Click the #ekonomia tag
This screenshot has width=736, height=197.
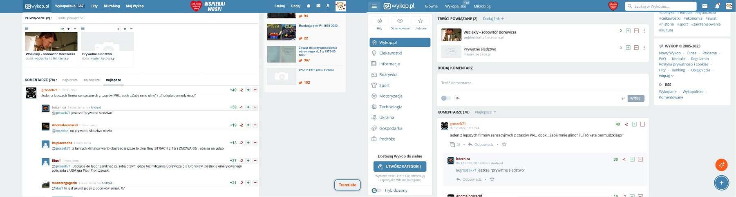(x=693, y=18)
